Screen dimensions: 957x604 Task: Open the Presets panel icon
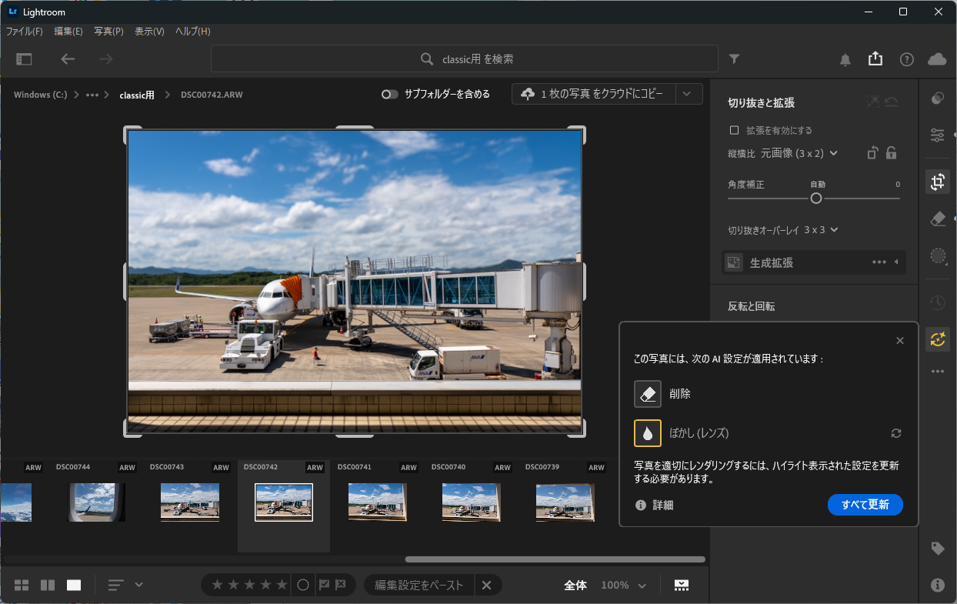pos(938,98)
